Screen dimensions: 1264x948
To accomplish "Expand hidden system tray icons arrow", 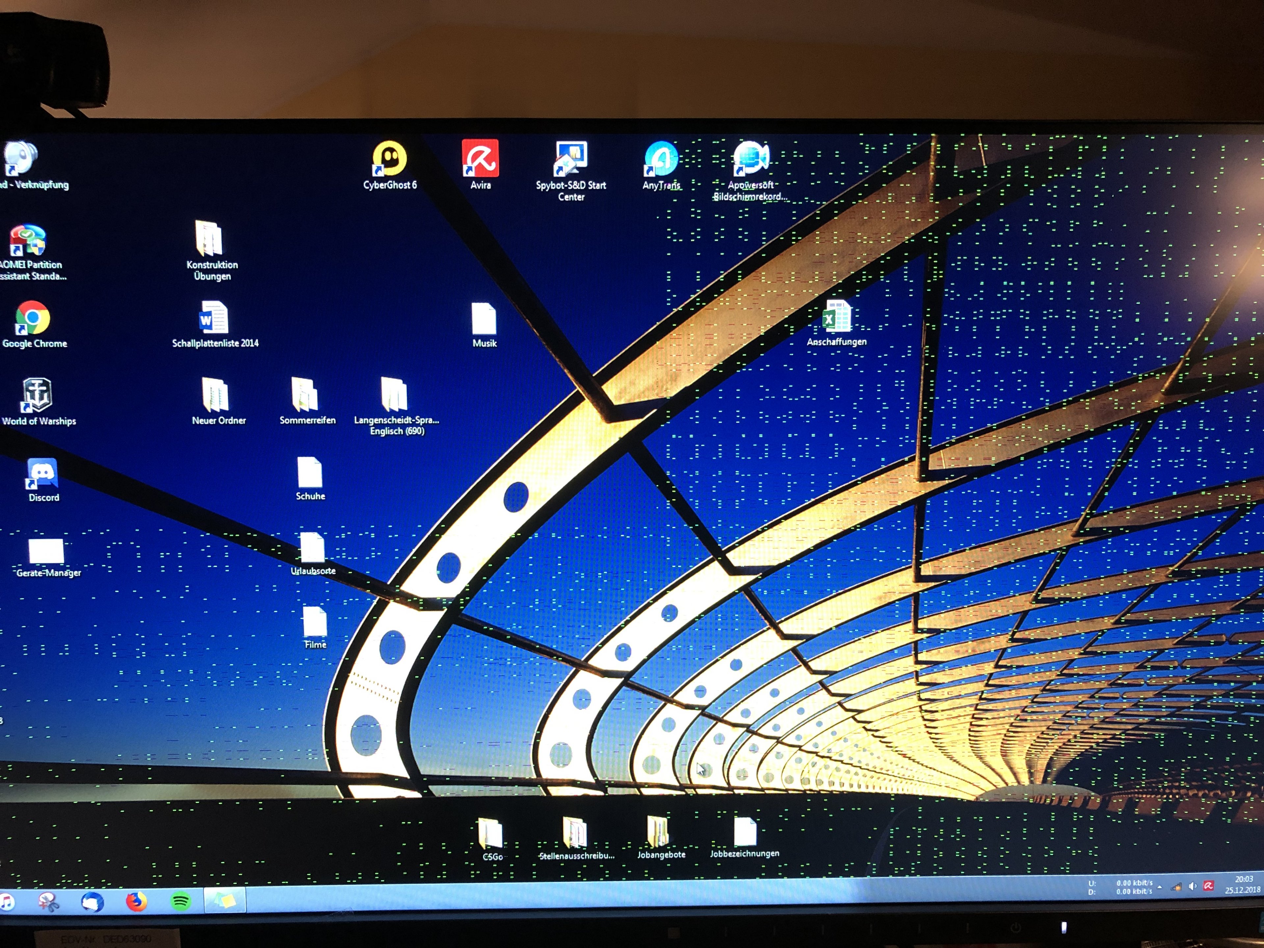I will coord(1159,887).
